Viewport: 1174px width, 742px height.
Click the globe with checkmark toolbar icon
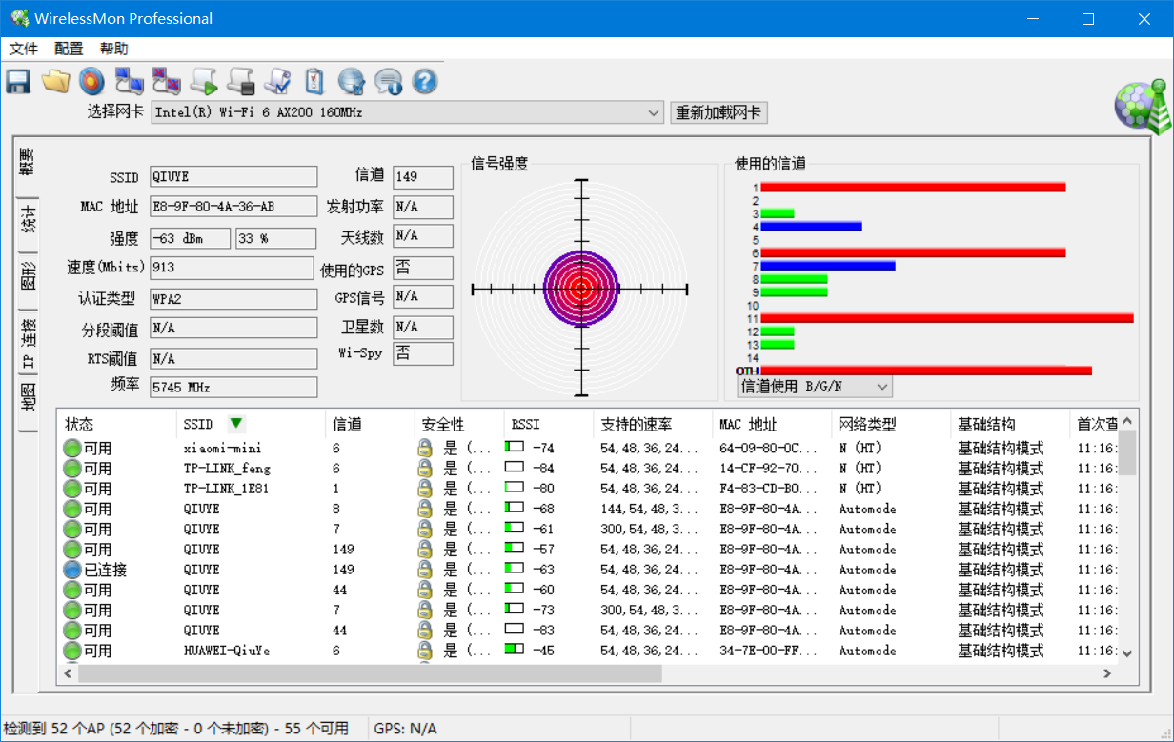351,82
